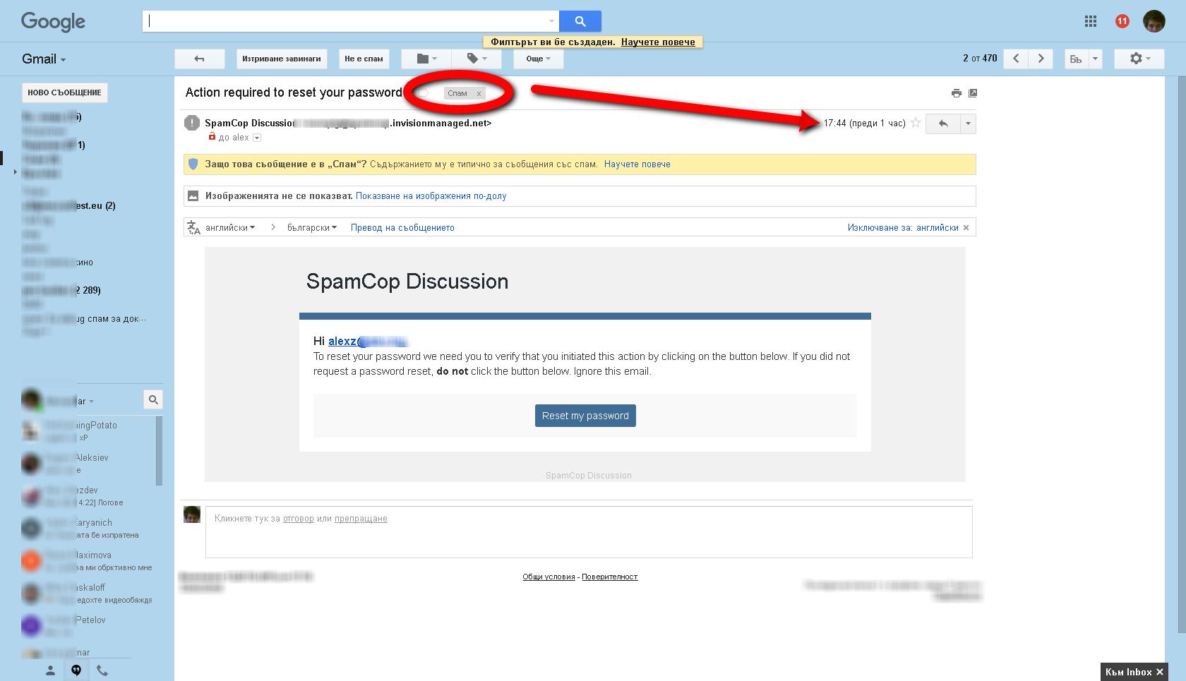Screen dimensions: 1186x681
Task: Open Научете повече in filter notice
Action: 658,42
